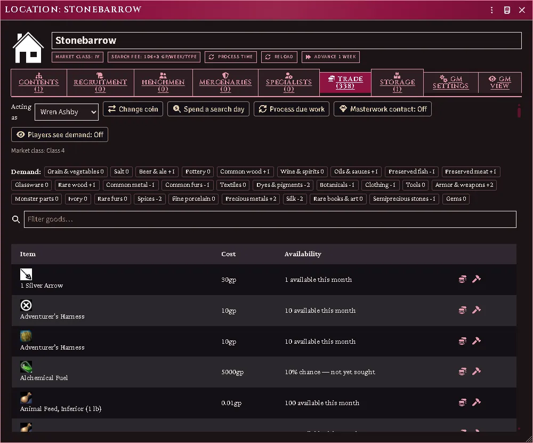Click the hammer icon in the Alchemical Fuel row
Viewport: 533px width, 443px height.
pyautogui.click(x=476, y=371)
